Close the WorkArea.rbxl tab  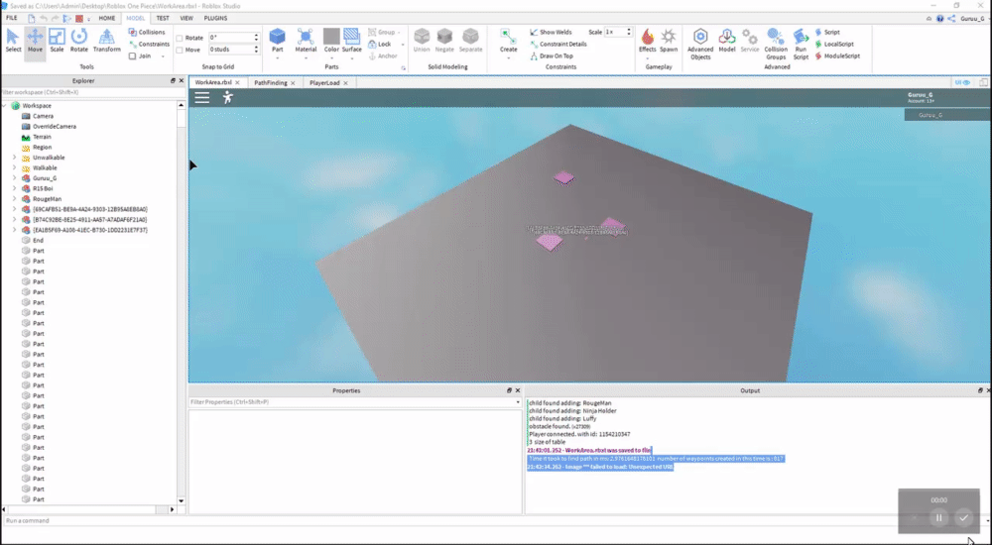pos(237,83)
